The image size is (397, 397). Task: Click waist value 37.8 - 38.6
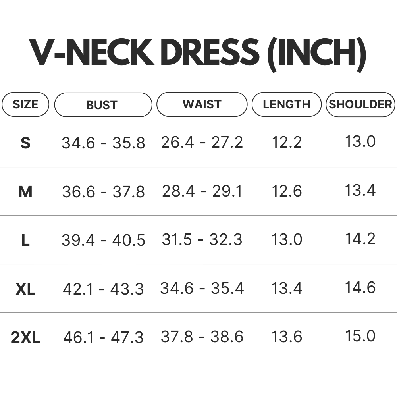click(202, 337)
